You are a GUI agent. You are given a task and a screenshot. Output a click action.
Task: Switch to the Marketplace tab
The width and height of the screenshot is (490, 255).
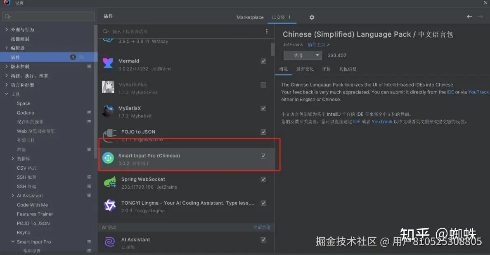(x=250, y=17)
